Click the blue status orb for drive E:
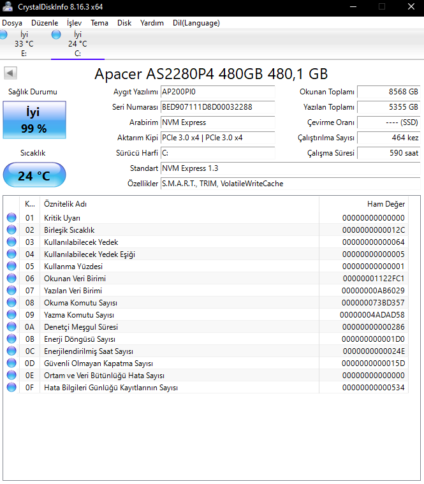This screenshot has width=424, height=484. (x=3, y=34)
